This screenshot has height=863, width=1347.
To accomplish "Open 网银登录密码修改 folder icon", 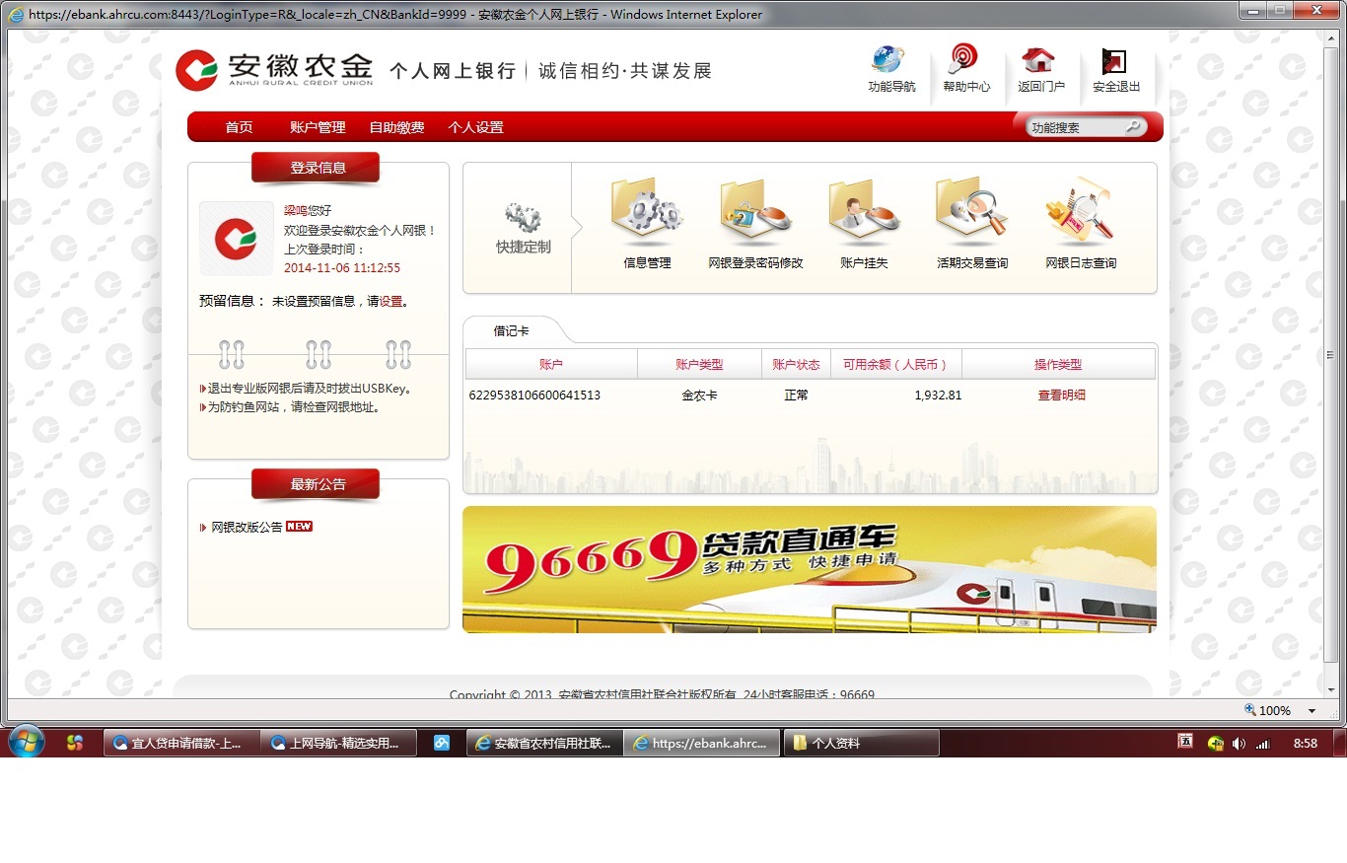I will [x=755, y=213].
